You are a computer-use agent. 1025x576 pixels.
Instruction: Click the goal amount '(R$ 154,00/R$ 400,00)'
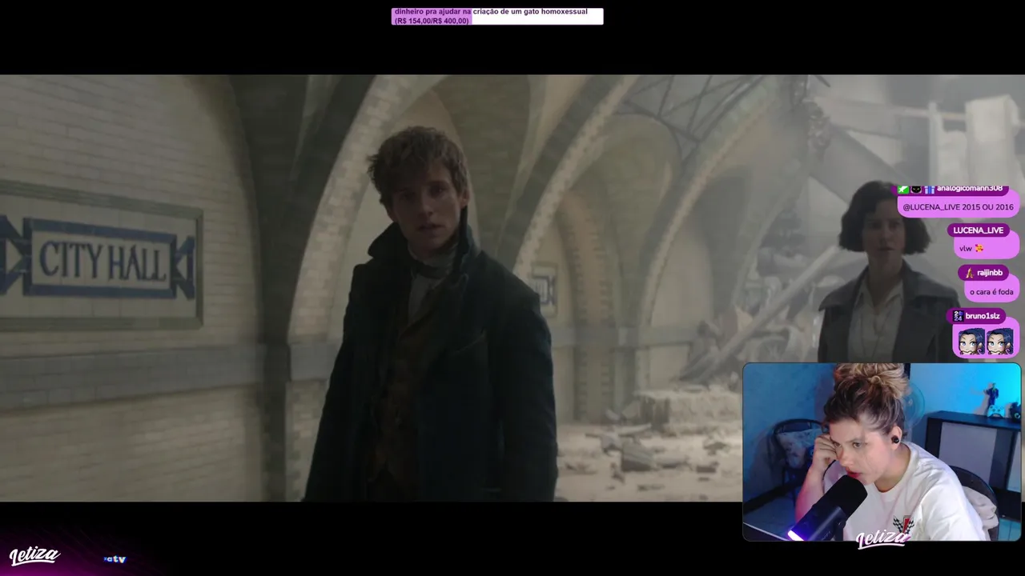pos(432,21)
